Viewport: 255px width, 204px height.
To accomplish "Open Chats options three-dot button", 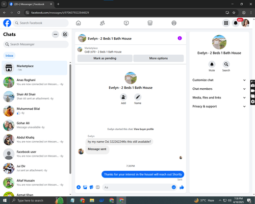I will [x=56, y=34].
